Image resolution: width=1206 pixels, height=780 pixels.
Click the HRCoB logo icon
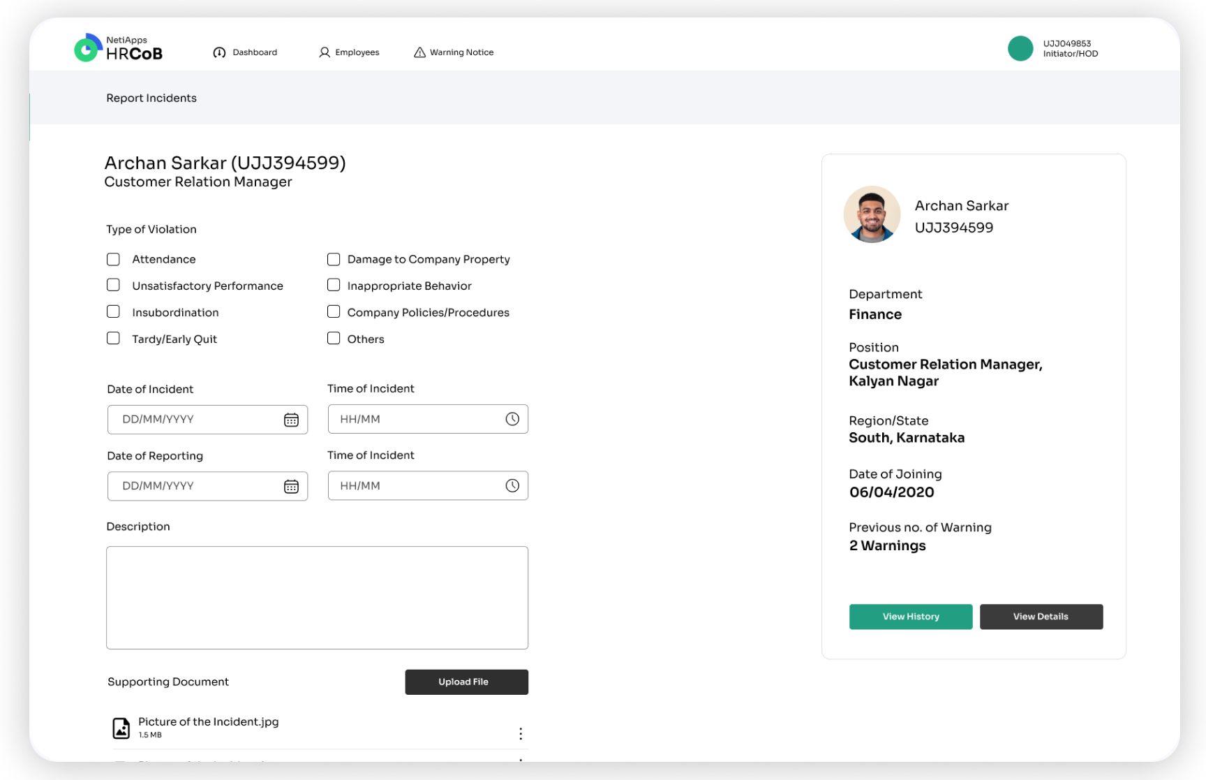pyautogui.click(x=87, y=47)
